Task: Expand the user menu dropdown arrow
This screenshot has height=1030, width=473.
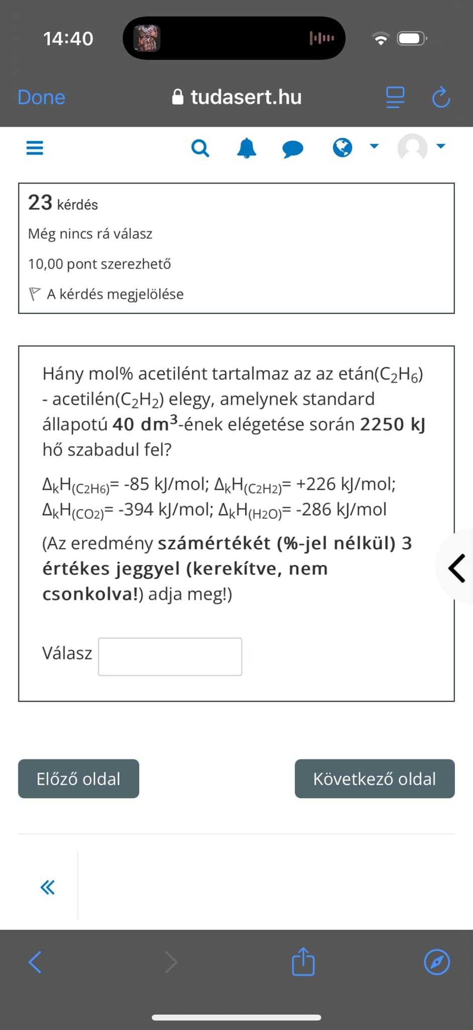Action: click(441, 146)
